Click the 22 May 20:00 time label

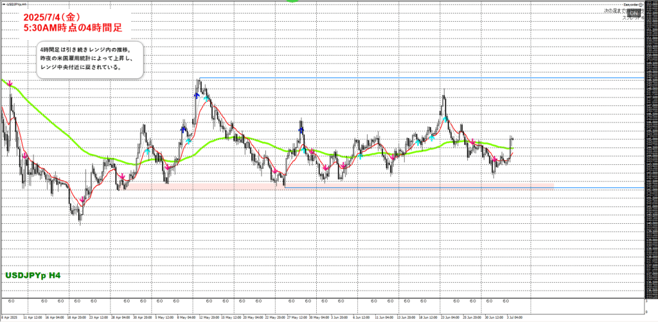coord(275,318)
